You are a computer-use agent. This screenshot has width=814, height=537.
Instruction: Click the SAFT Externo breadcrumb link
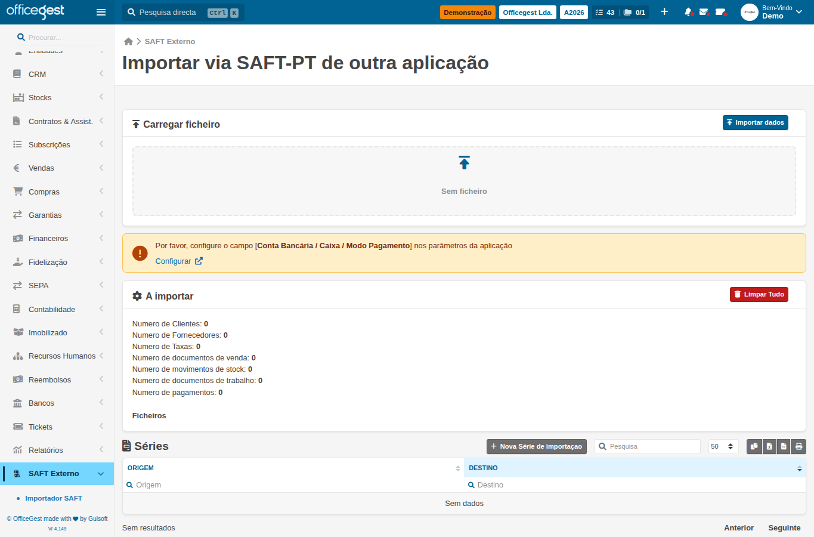point(170,41)
